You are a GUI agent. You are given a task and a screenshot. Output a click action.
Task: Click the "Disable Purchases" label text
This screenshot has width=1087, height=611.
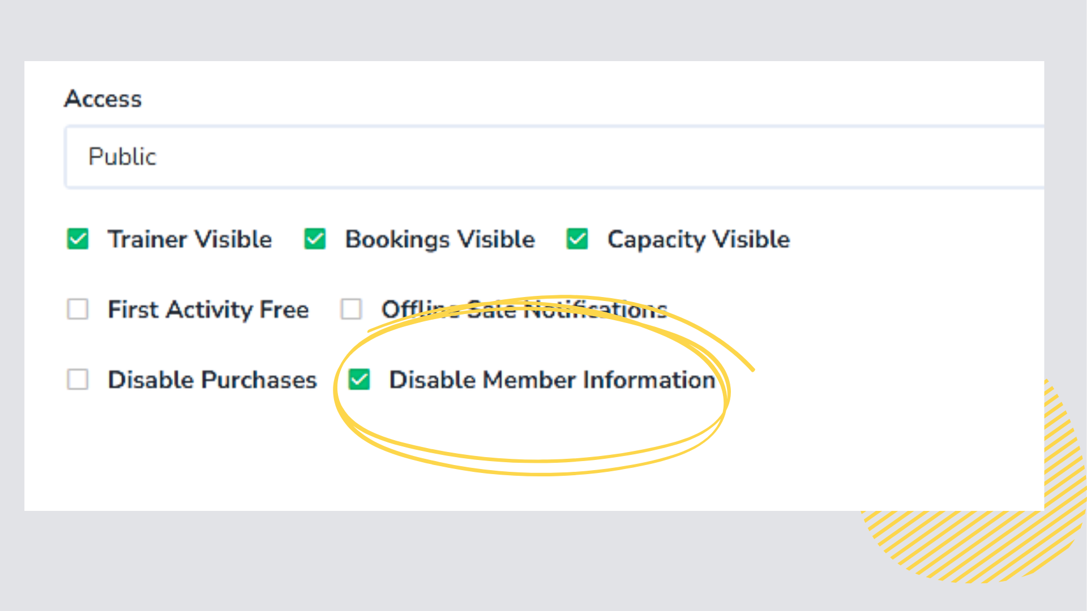point(212,380)
